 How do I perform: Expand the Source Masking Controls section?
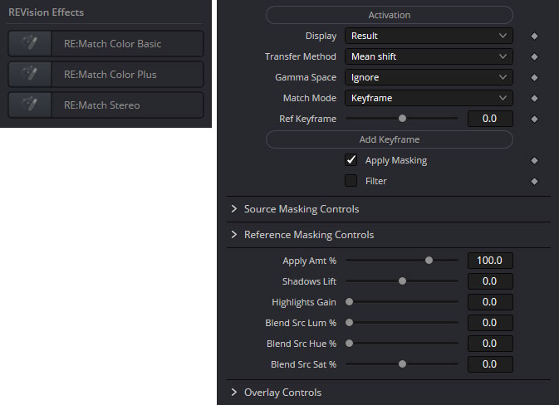pos(234,209)
